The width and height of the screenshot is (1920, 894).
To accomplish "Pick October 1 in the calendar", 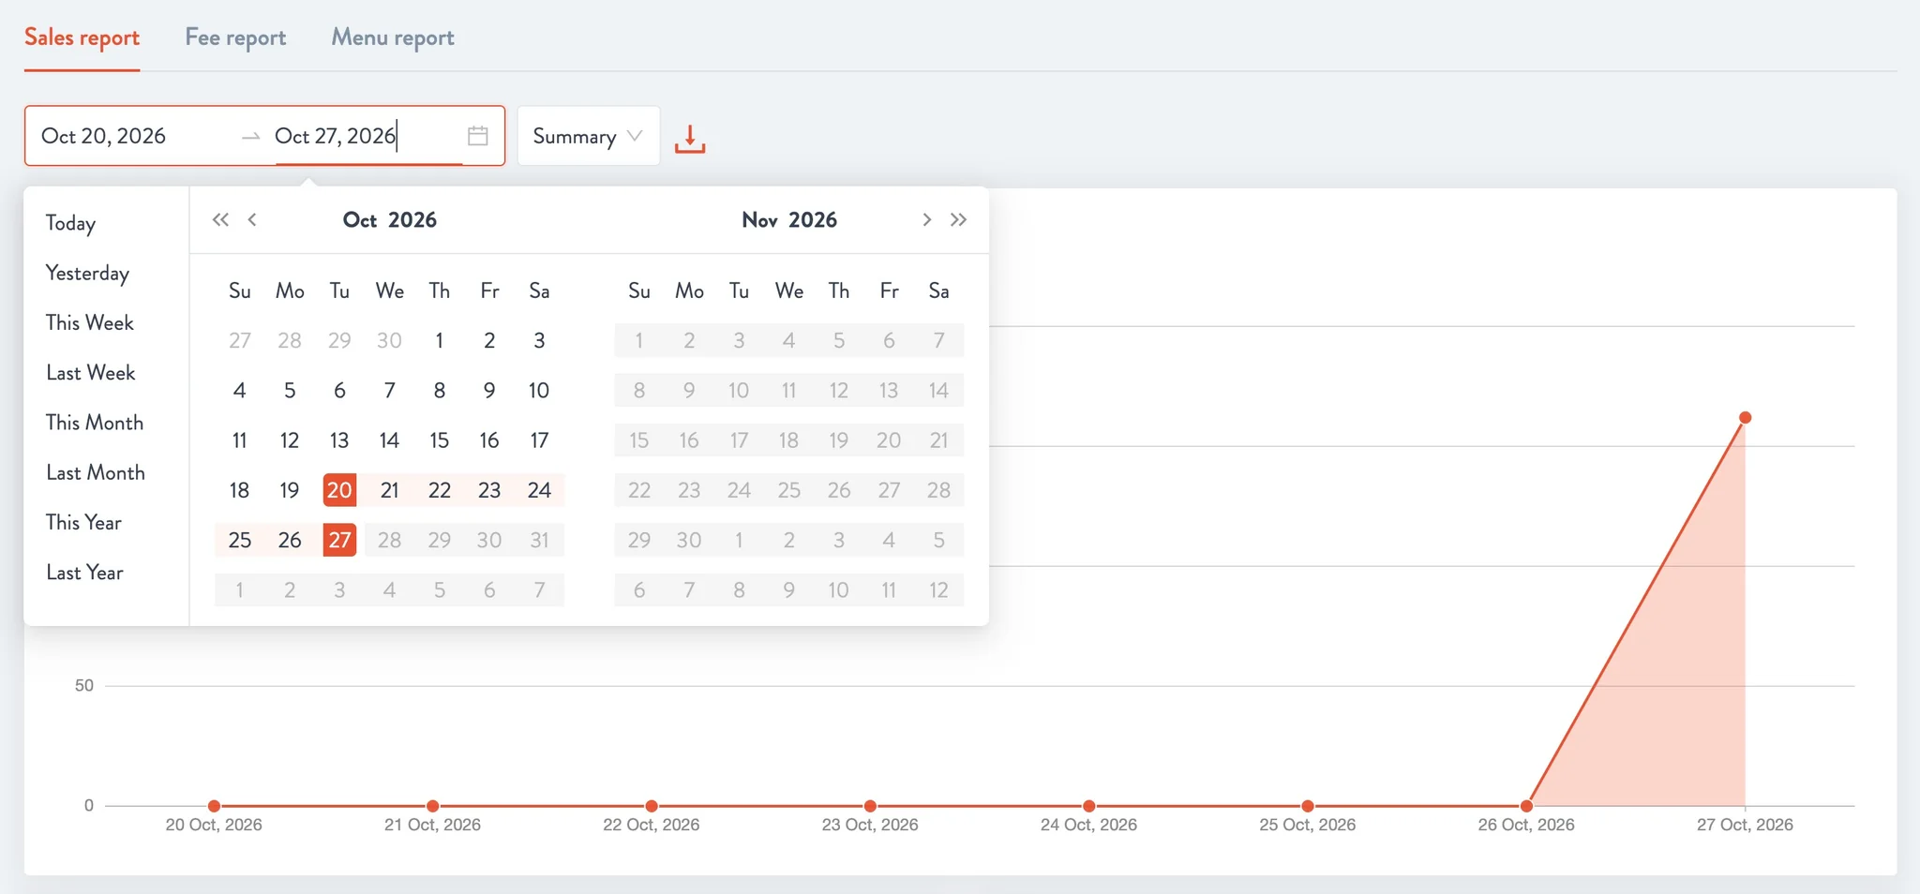I will tap(440, 340).
